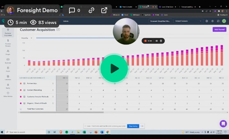Open the Foresight Demo title link
229x139 pixels.
(37, 10)
